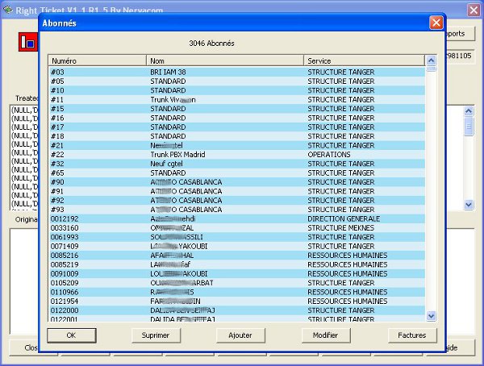Click the background list's scroll-down arrow
The height and width of the screenshot is (366, 484).
469,205
